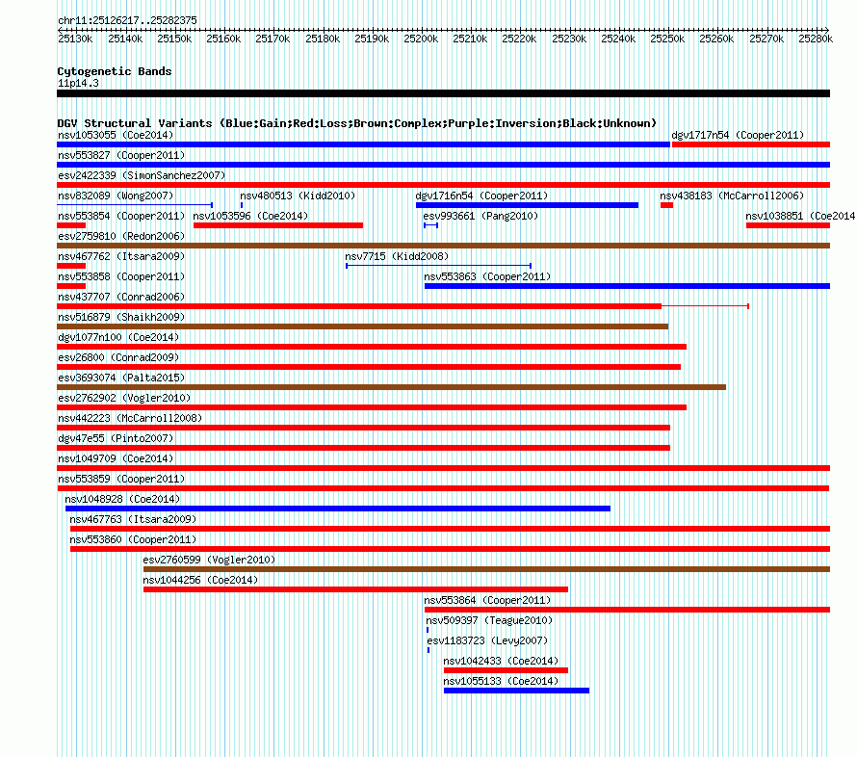Click the DGV Structural Variants track title
Viewport: 857px width, 757px height.
pos(357,123)
